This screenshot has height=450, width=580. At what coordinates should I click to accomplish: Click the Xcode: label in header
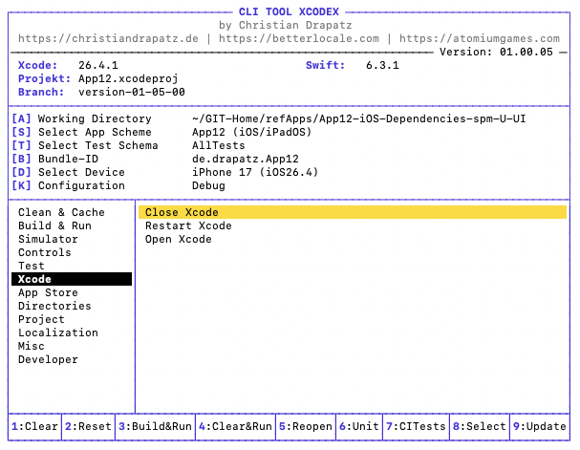point(38,65)
